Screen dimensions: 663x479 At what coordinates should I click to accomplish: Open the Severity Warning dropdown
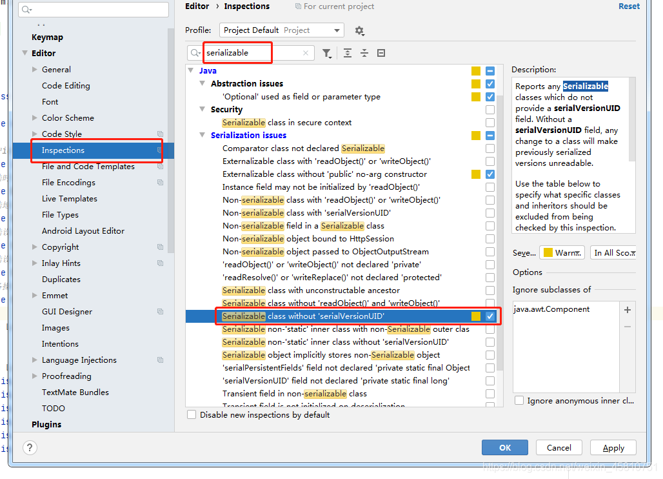pyautogui.click(x=562, y=253)
